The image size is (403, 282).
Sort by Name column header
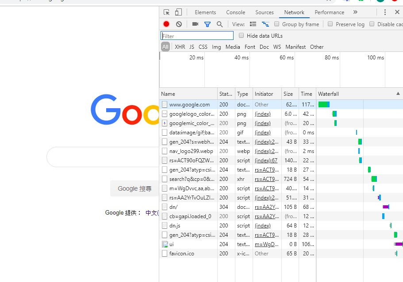point(188,94)
